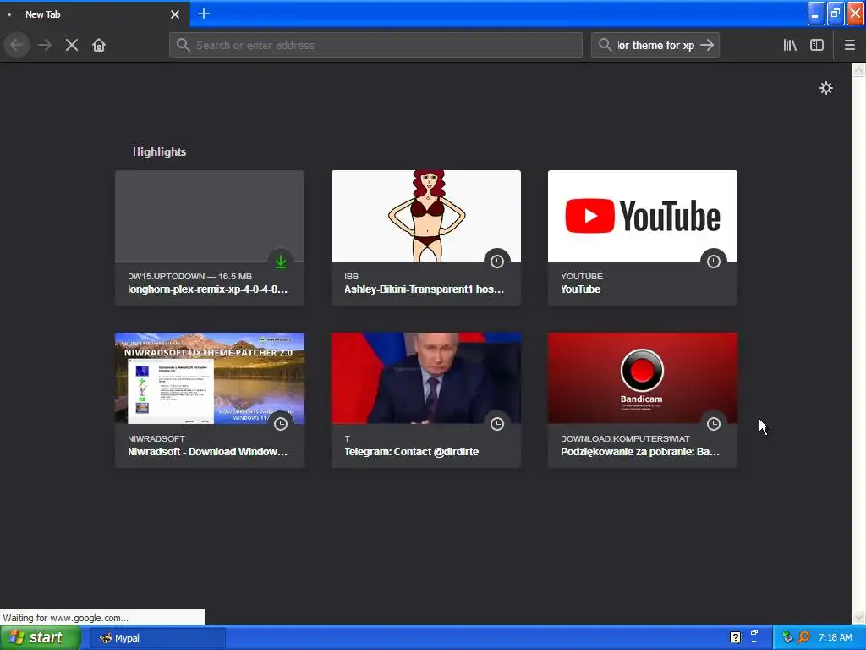Select the New Tab tab
Image resolution: width=866 pixels, height=650 pixels.
tap(95, 14)
